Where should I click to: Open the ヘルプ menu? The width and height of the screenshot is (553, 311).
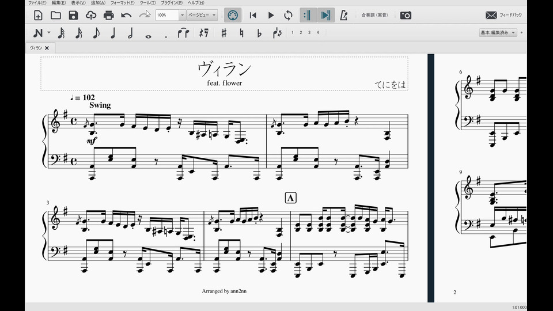(x=196, y=3)
